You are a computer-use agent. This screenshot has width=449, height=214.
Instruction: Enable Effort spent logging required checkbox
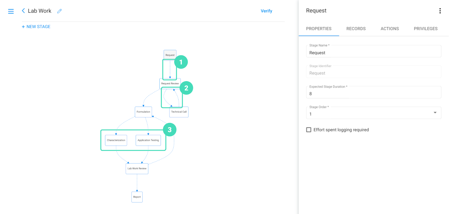tap(309, 130)
